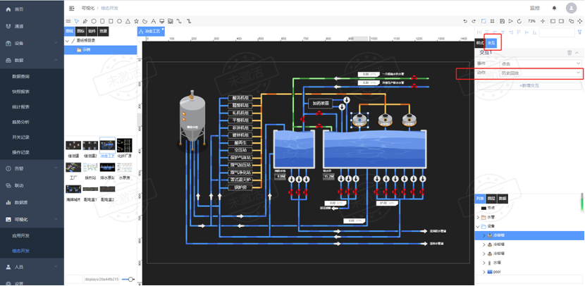Switch to the 样式 tab
Viewport: 585px width, 286px height.
[x=480, y=43]
